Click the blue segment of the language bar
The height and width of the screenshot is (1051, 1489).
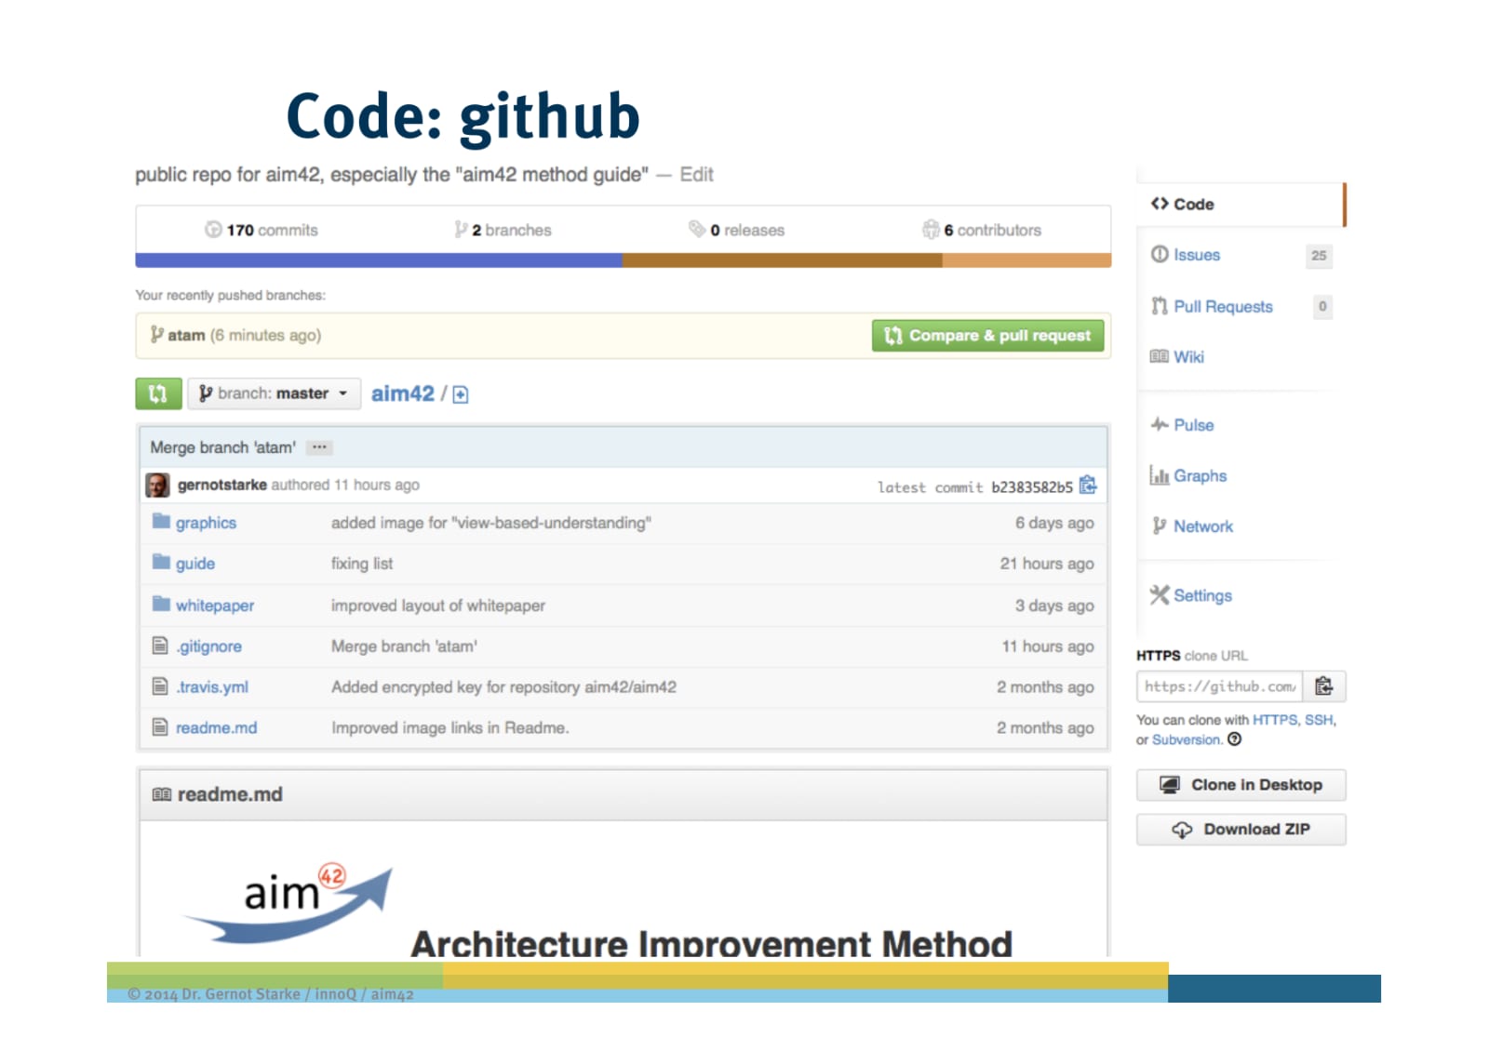click(x=379, y=260)
